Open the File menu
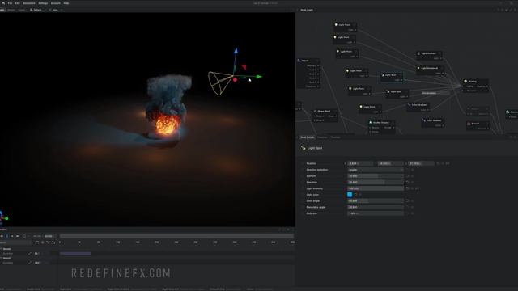 coord(10,3)
